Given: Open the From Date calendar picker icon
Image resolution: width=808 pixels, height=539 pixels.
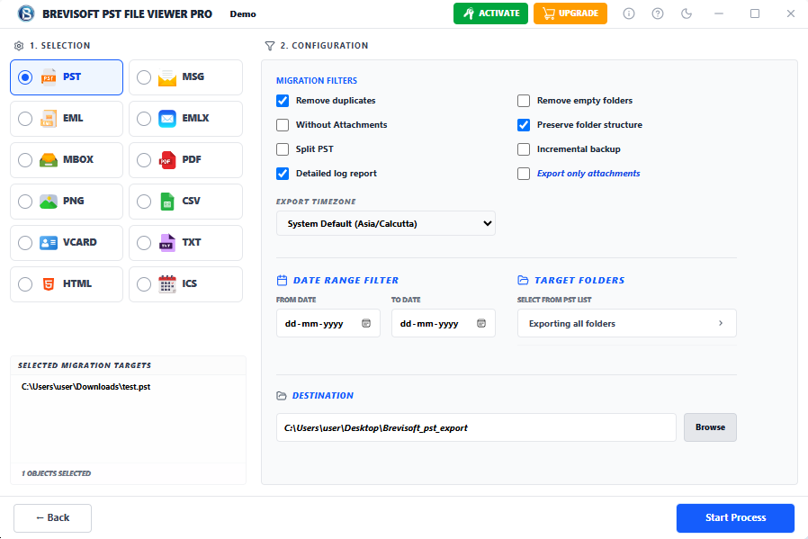Looking at the screenshot, I should [x=366, y=323].
